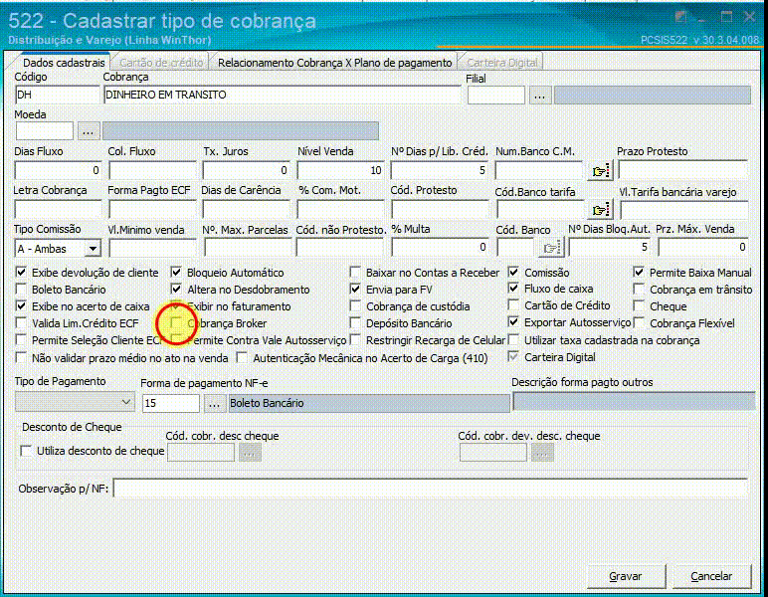Open Relacionamento Cobrança X Plano de pagamento tab
The height and width of the screenshot is (597, 768).
334,63
